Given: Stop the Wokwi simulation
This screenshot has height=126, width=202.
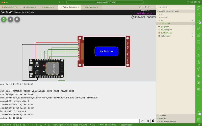Looking at the screenshot, I should pos(10,19).
